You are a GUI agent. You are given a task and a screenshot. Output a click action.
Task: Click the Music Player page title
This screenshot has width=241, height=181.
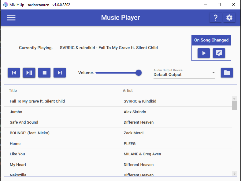[120, 17]
